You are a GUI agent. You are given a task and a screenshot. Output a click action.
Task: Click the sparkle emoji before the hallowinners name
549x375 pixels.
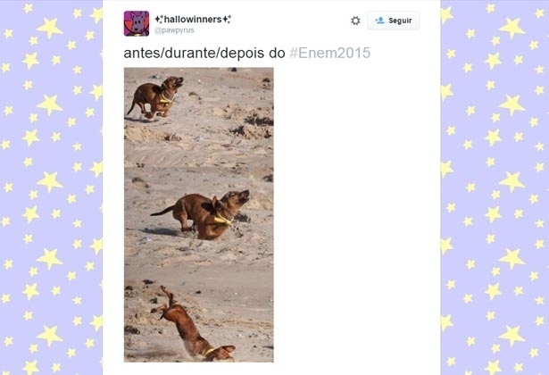tap(159, 19)
